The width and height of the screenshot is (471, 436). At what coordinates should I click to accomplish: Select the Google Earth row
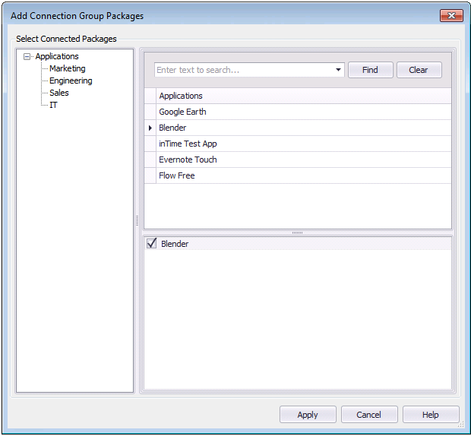click(182, 112)
